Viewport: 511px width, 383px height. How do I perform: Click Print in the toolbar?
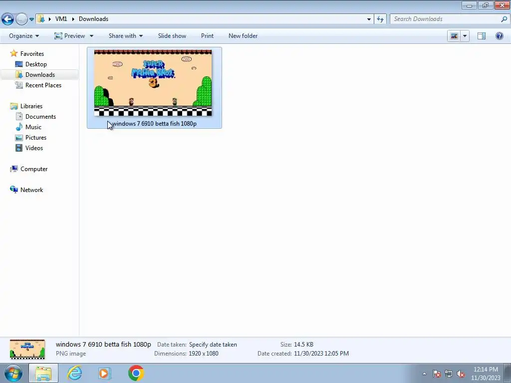coord(207,36)
